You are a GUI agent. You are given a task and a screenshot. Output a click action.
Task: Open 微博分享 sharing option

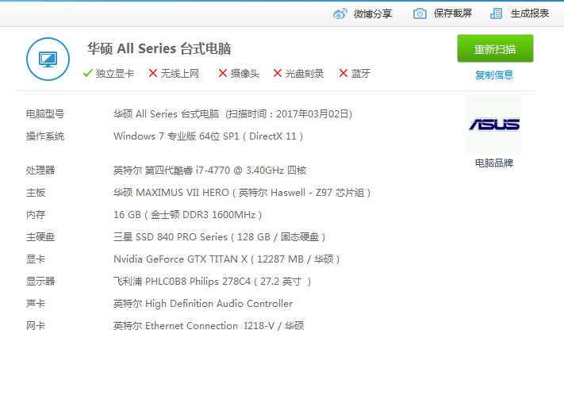click(x=373, y=13)
